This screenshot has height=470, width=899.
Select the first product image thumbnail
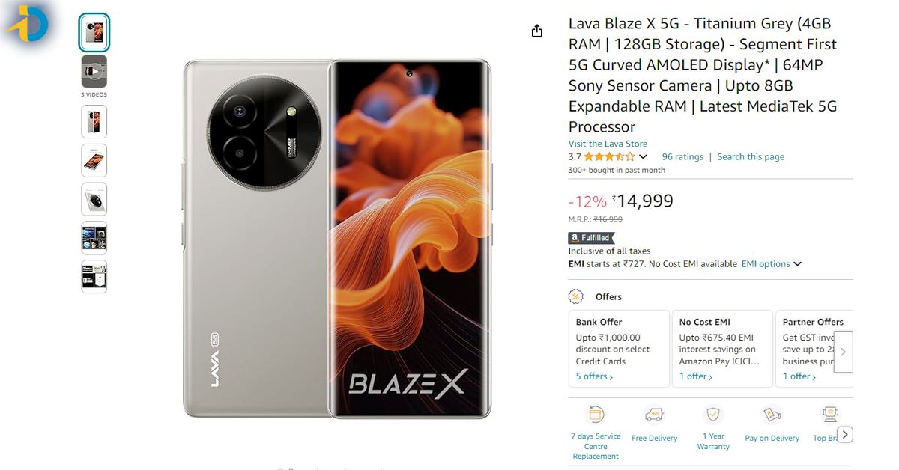[94, 33]
